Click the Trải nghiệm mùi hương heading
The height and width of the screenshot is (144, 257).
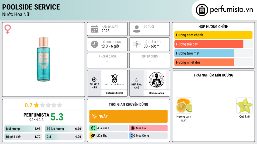tap(213, 75)
